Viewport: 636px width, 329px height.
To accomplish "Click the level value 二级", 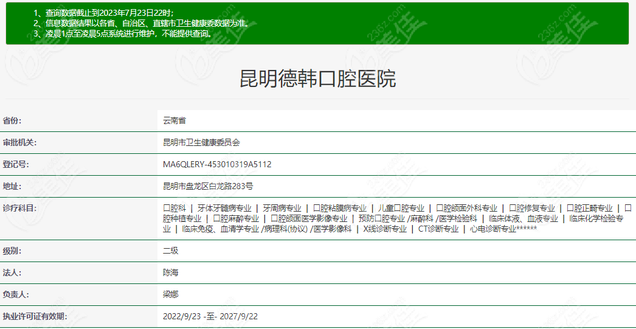I will click(170, 251).
